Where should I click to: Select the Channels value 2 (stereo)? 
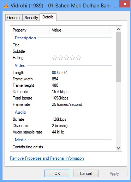click(x=60, y=126)
